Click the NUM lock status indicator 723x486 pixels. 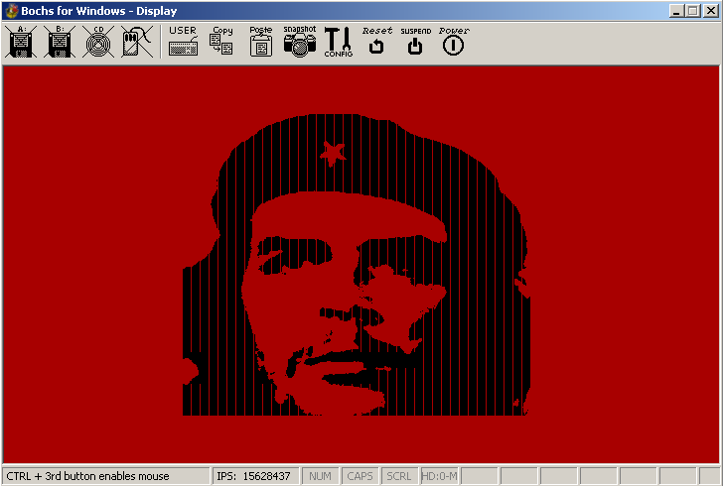320,476
